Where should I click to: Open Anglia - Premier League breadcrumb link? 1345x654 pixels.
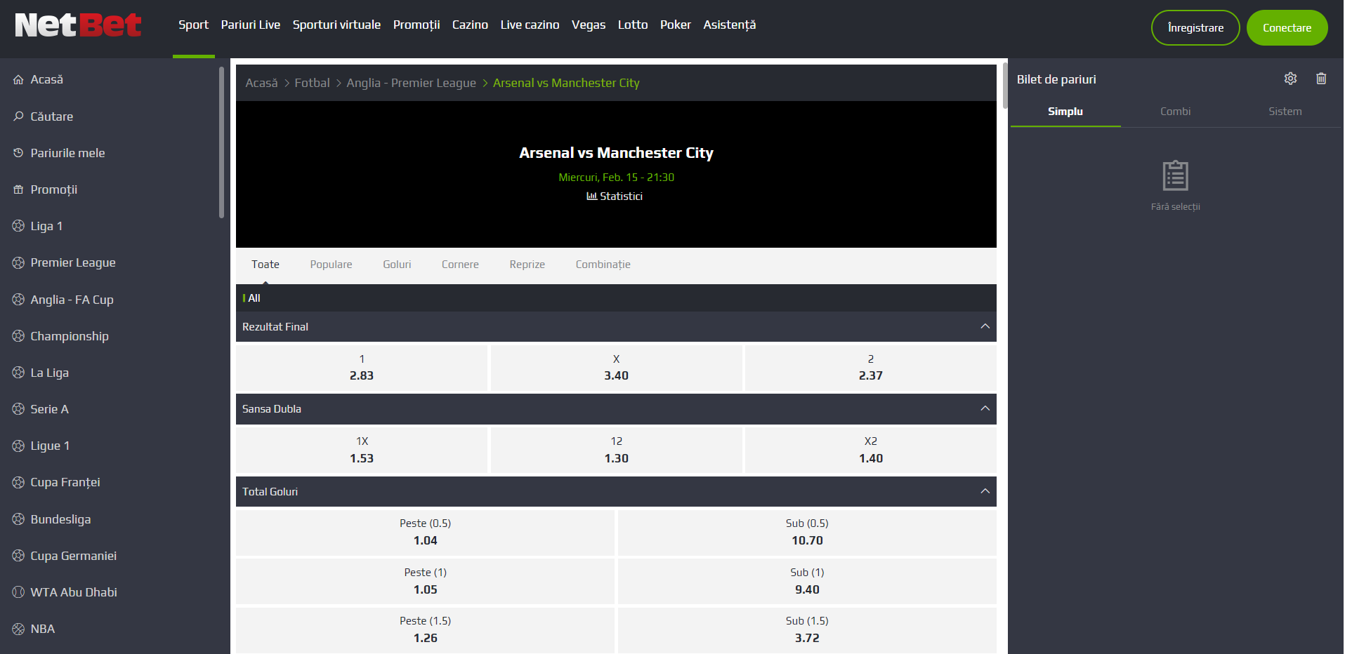411,83
